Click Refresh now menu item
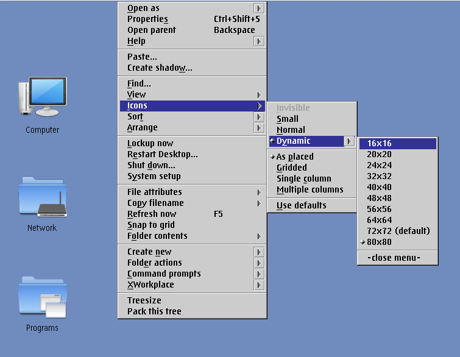The height and width of the screenshot is (357, 460). coord(193,214)
